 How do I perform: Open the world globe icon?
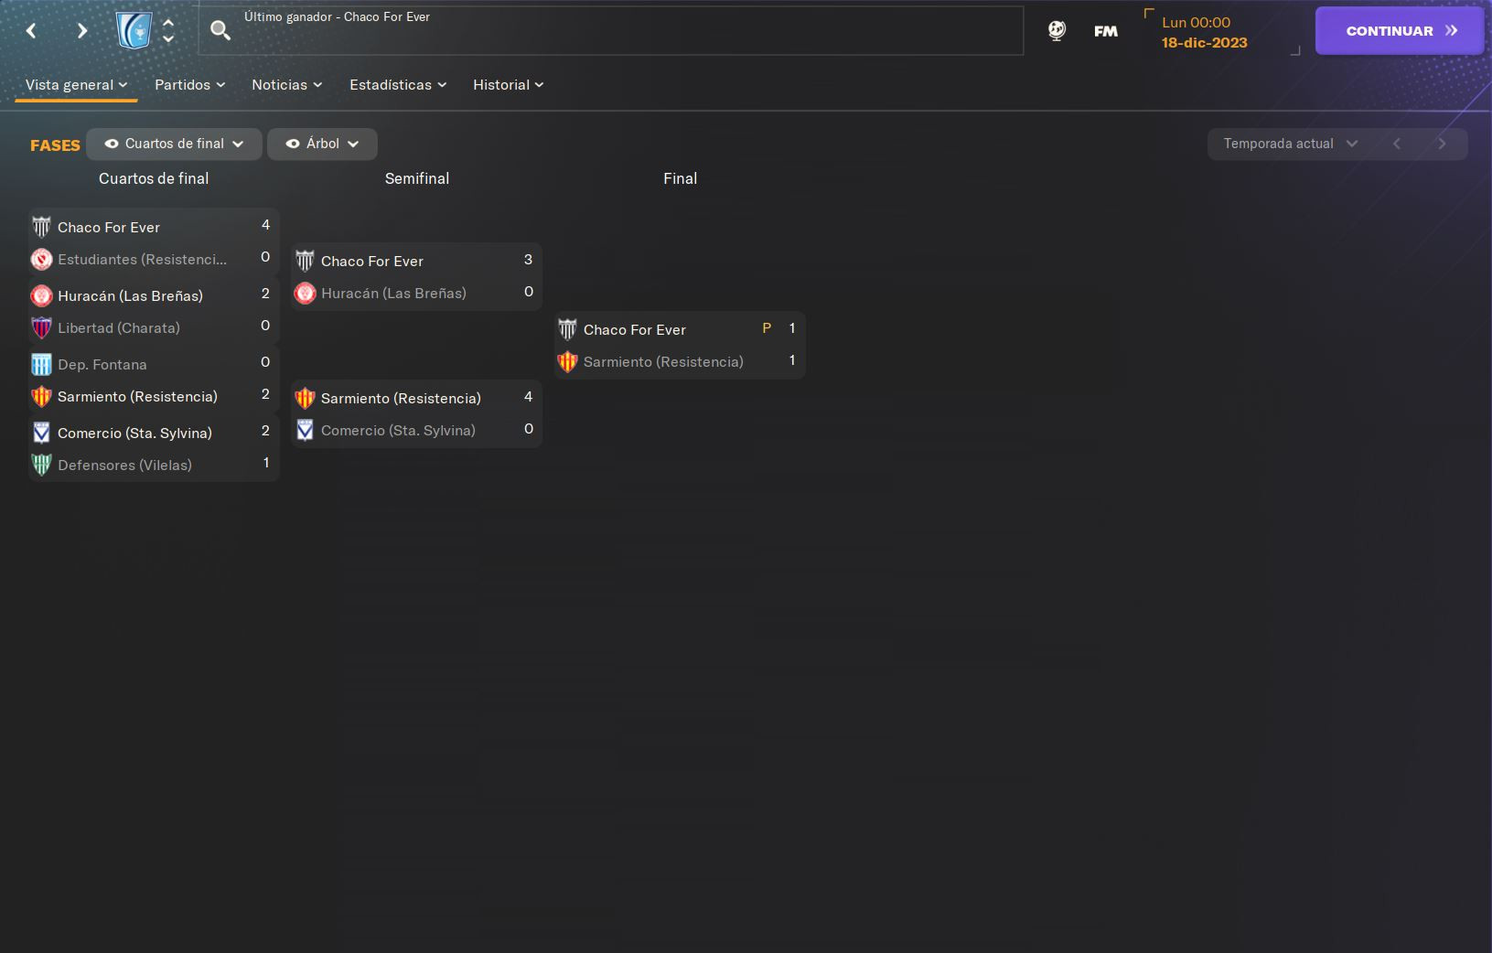1057,31
